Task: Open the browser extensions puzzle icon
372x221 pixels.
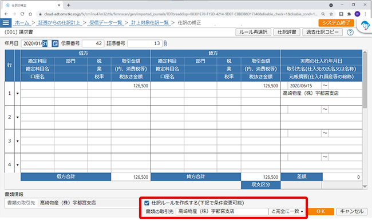Action: pyautogui.click(x=349, y=14)
